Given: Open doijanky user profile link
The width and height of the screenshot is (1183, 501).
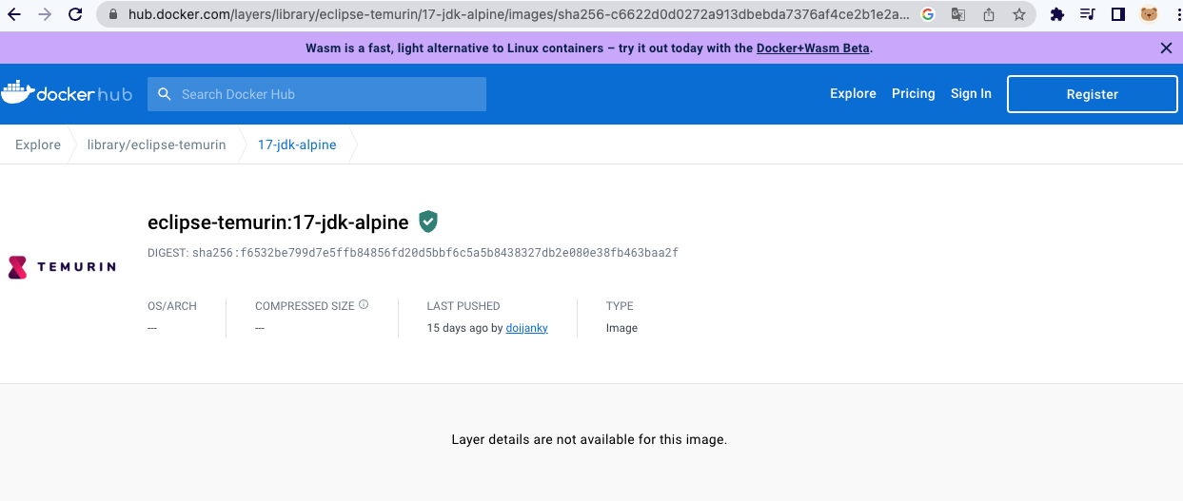Looking at the screenshot, I should pyautogui.click(x=527, y=328).
